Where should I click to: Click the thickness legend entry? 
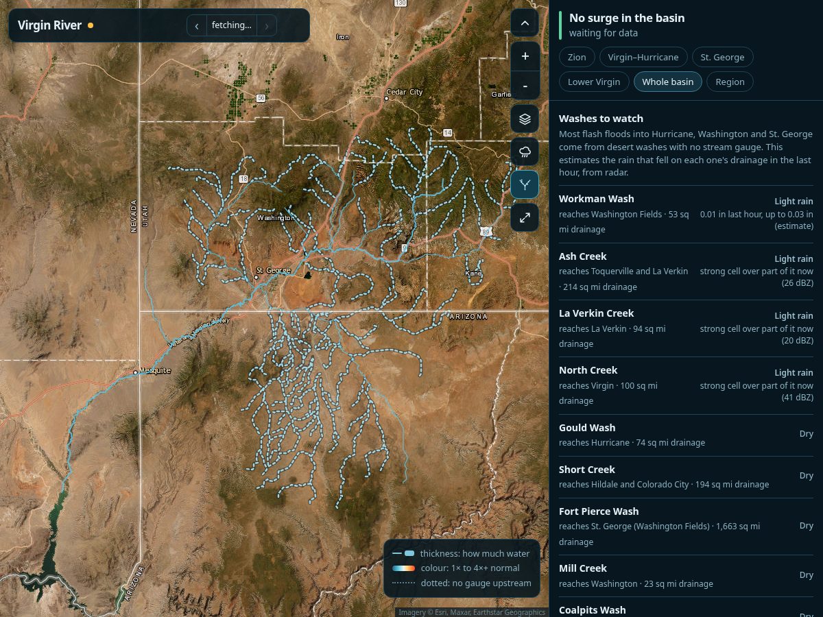point(461,553)
